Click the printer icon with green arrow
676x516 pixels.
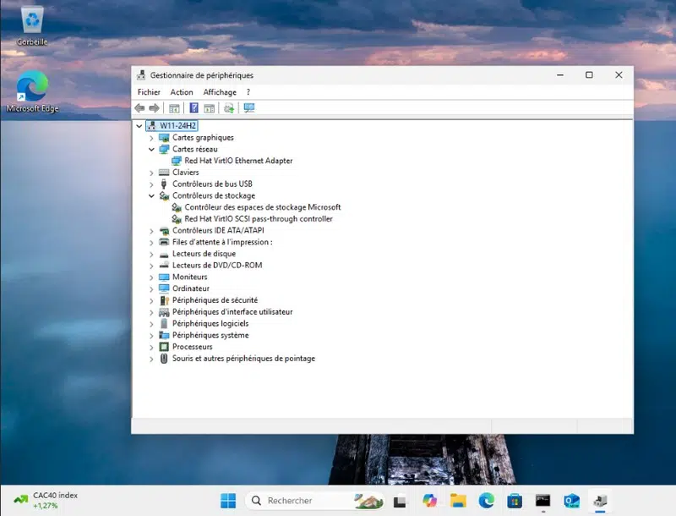coord(228,108)
